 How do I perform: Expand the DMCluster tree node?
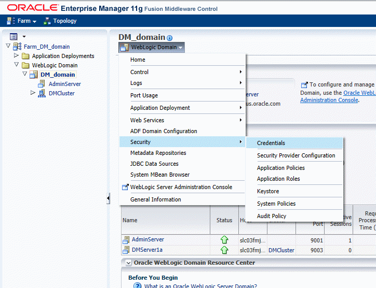click(x=33, y=92)
